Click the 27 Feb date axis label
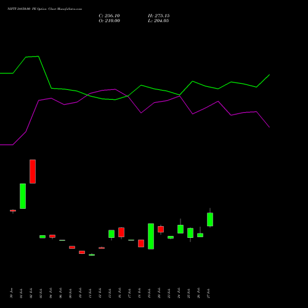 click(x=209, y=293)
